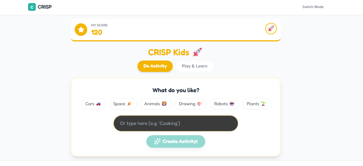Click the Create Activity! button
Viewport: 363px width, 166px height.
[x=176, y=141]
